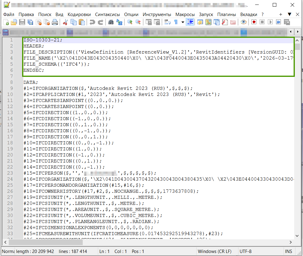Click the synchronize horizontal scrolling icon

(x=157, y=22)
